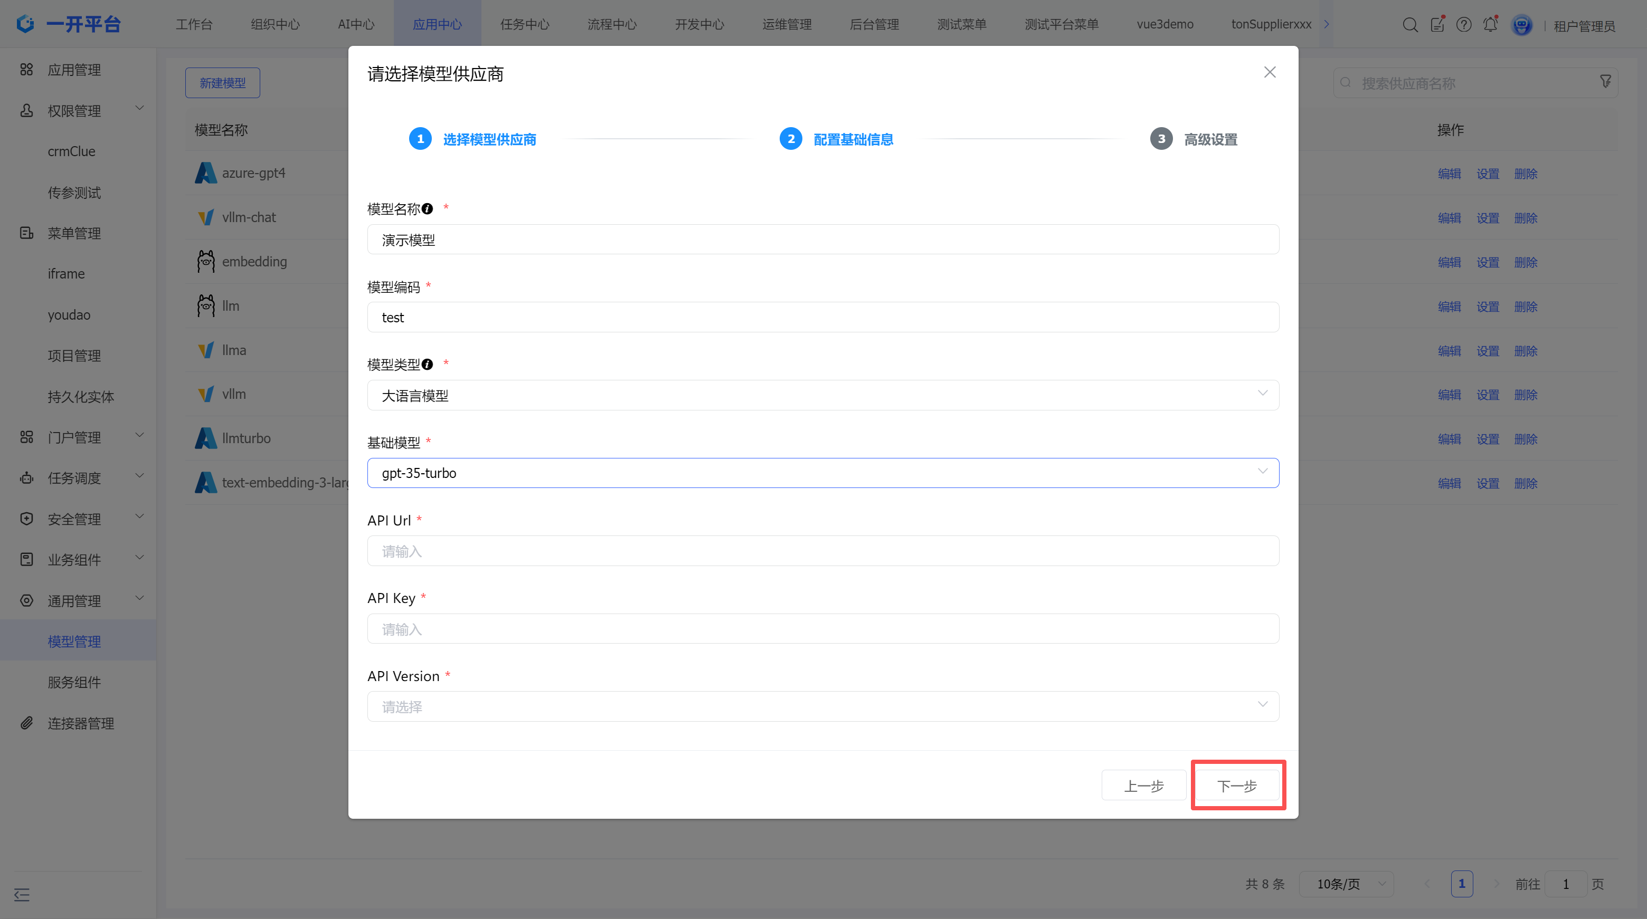Open the 模型类型 dropdown

pyautogui.click(x=822, y=395)
